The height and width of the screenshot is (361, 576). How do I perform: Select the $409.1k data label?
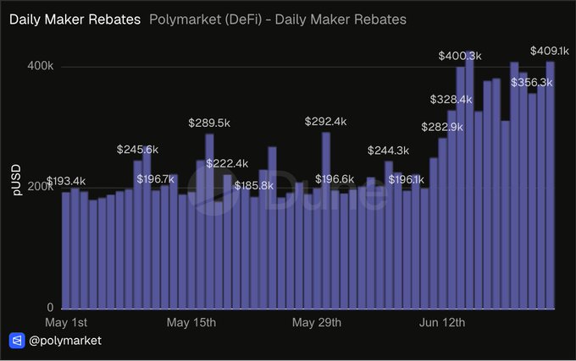(x=549, y=51)
